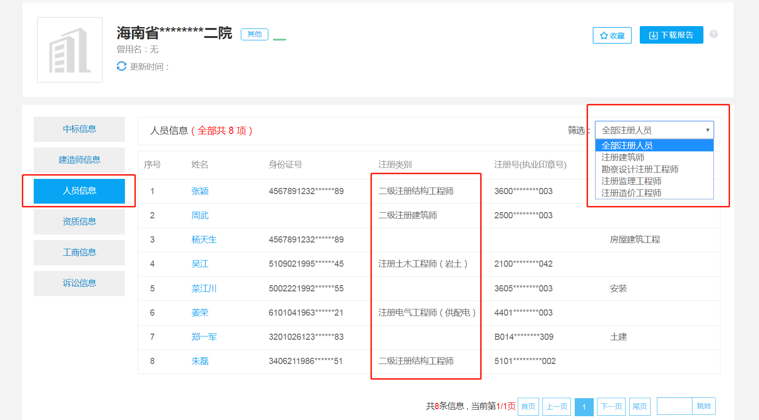Open the 建造师信息 sidebar tab
Image resolution: width=759 pixels, height=420 pixels.
[x=79, y=160]
